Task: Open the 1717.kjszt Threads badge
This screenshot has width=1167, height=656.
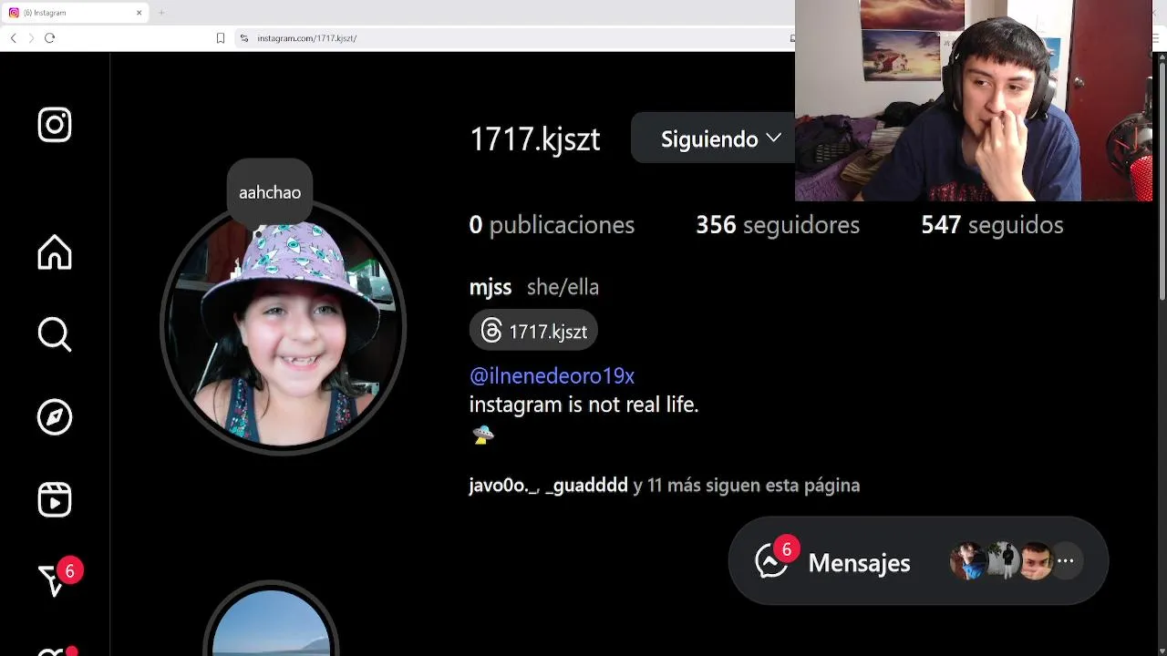Action: 533,332
